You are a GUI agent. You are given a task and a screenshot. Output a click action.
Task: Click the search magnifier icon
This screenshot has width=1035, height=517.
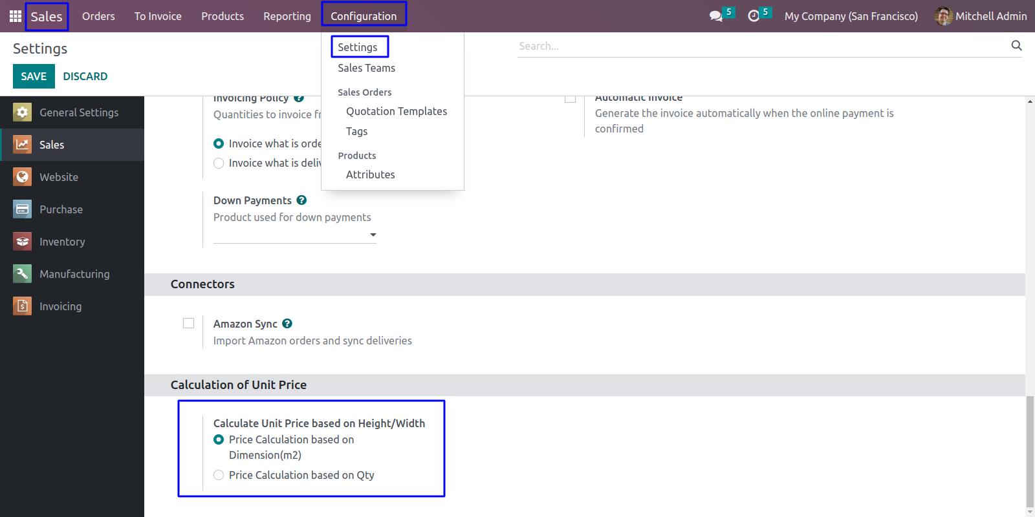pyautogui.click(x=1017, y=45)
